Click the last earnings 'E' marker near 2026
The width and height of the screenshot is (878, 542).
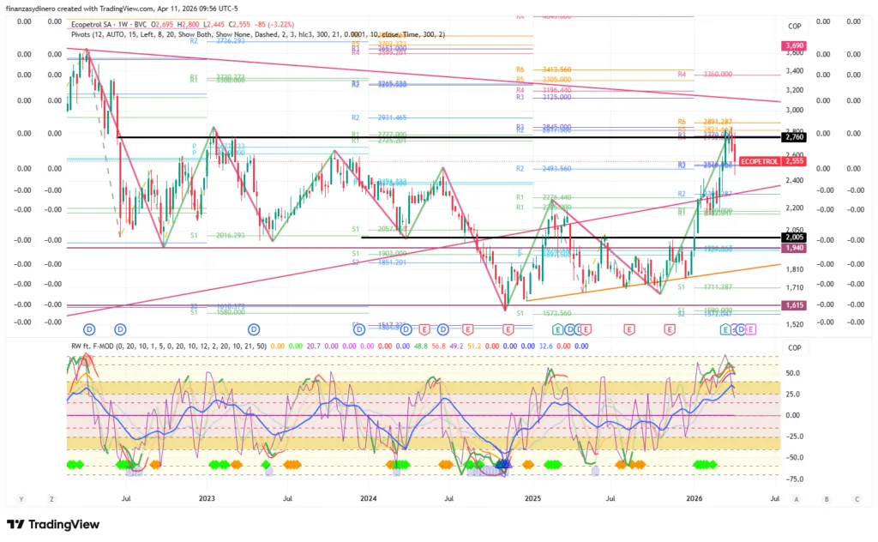coord(751,329)
